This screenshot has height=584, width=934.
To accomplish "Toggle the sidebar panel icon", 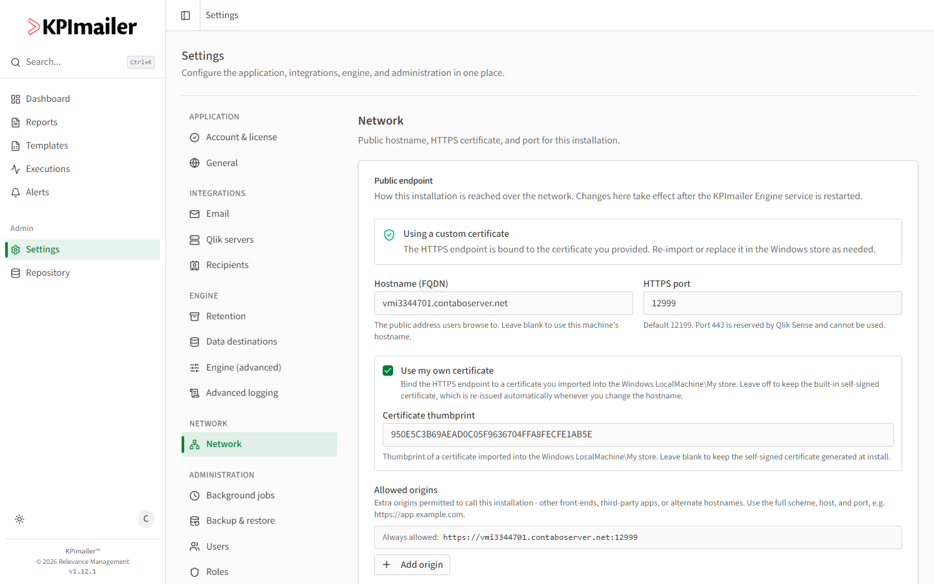I will (186, 16).
